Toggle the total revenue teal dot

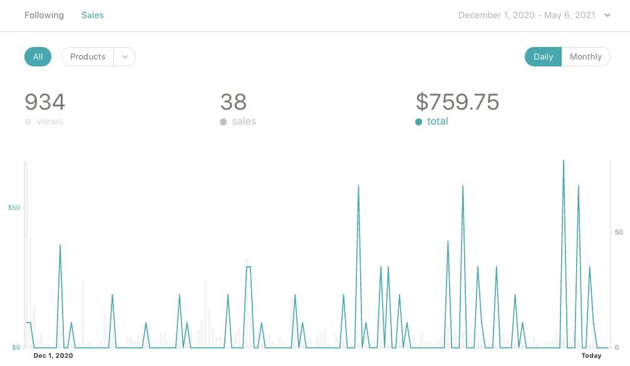(x=419, y=122)
